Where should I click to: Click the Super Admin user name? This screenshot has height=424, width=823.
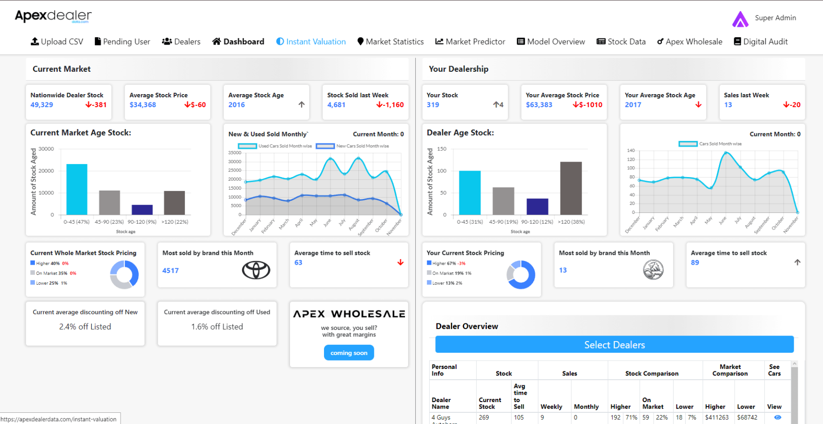click(776, 18)
